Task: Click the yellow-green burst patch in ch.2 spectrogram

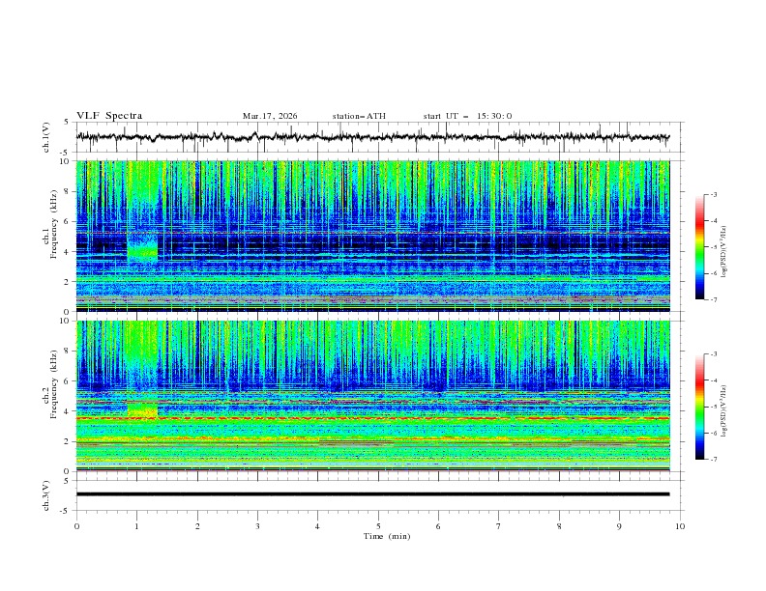Action: [x=142, y=409]
